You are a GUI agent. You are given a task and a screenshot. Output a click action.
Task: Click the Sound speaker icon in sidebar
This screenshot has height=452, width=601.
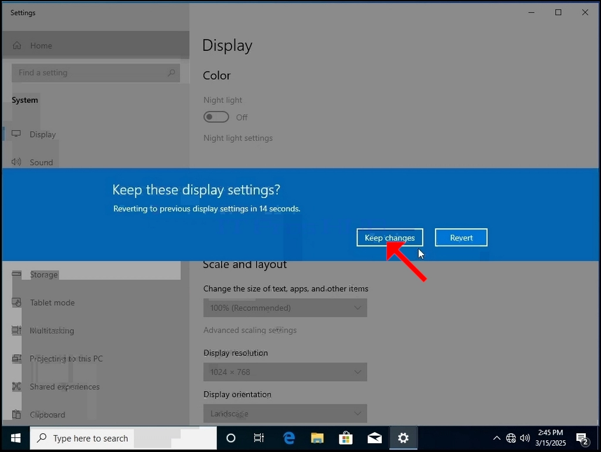click(16, 162)
